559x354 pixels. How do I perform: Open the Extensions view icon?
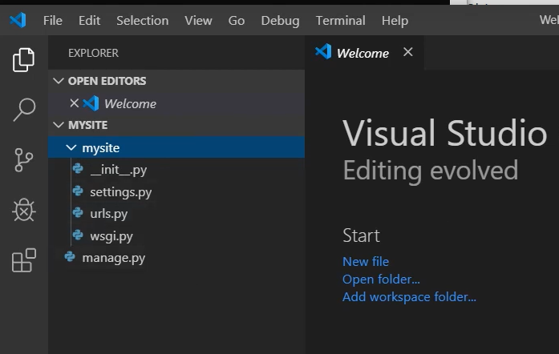coord(24,260)
